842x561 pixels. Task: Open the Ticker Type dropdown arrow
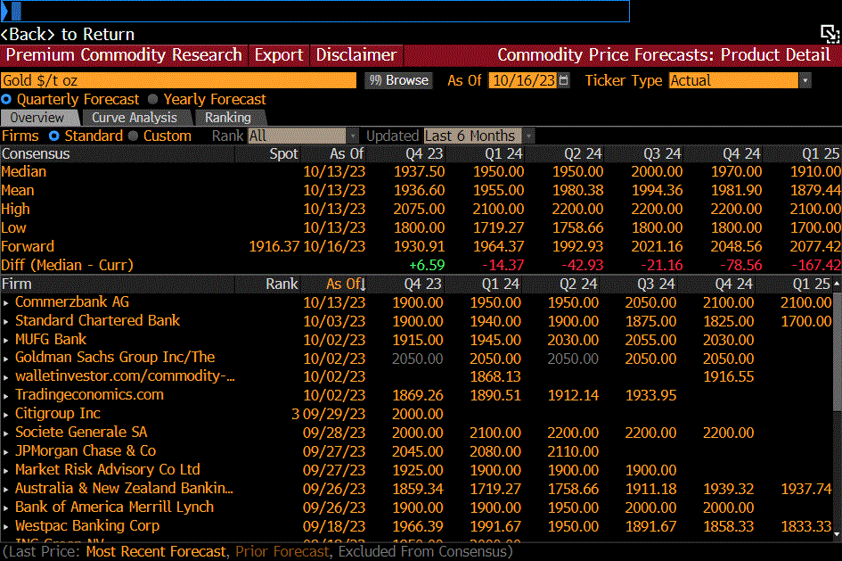click(805, 80)
